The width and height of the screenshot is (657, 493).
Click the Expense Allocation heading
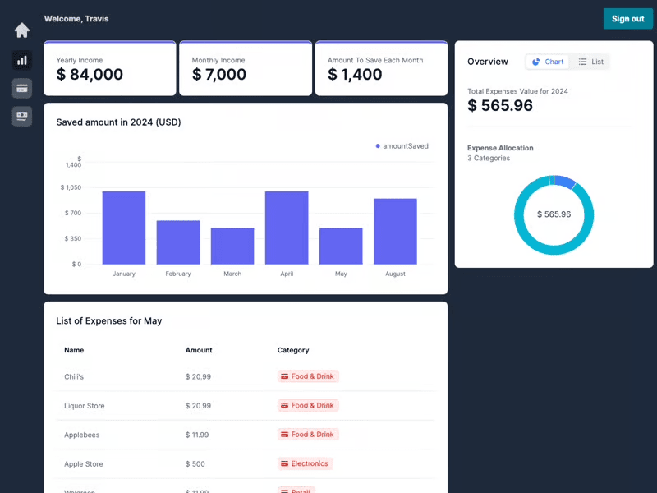(500, 148)
